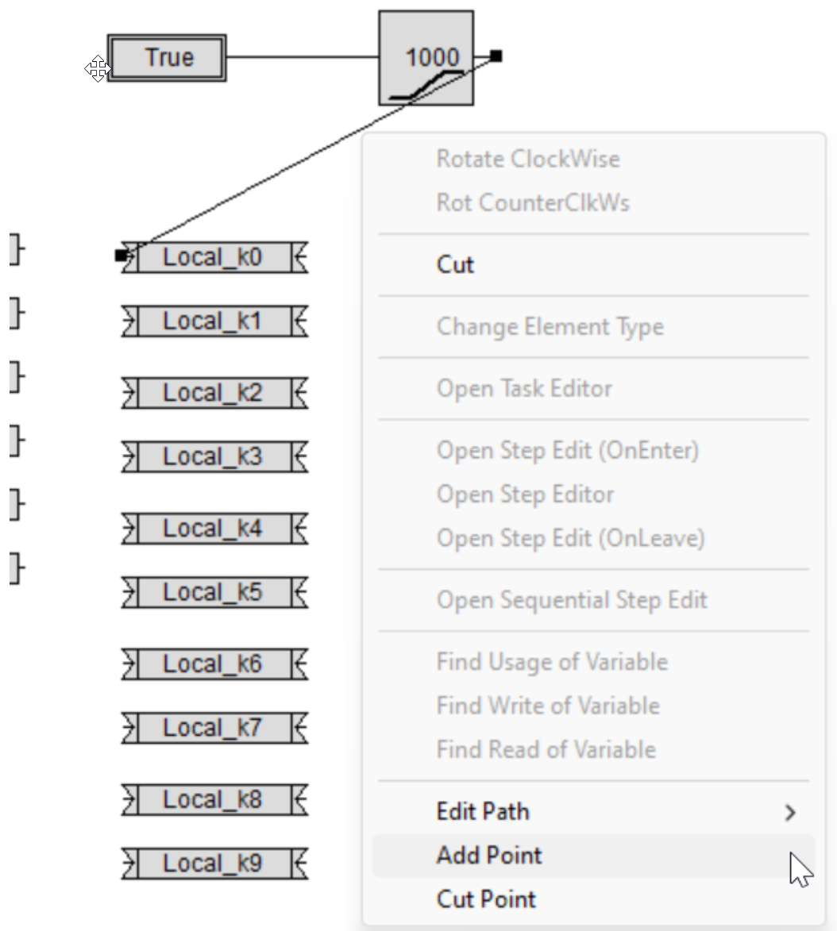This screenshot has height=931, width=837.
Task: Click the line endpoint handle at Local_k0
Action: [x=121, y=256]
